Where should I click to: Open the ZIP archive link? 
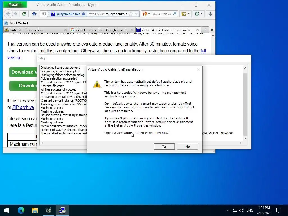(x=23, y=107)
